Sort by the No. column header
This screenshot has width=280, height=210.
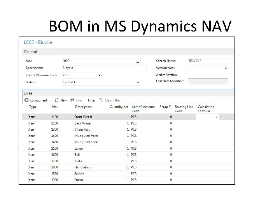55,107
